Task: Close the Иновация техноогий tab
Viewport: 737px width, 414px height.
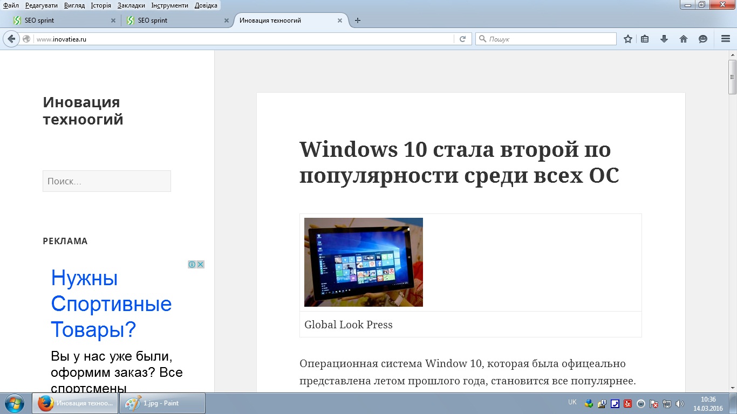Action: pos(340,20)
